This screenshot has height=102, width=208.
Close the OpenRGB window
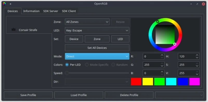[203, 4]
